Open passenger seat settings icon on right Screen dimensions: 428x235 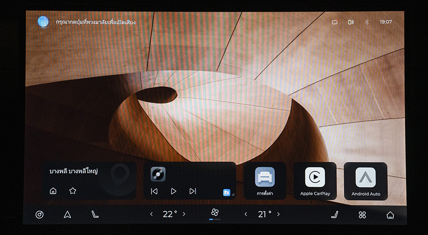point(334,215)
